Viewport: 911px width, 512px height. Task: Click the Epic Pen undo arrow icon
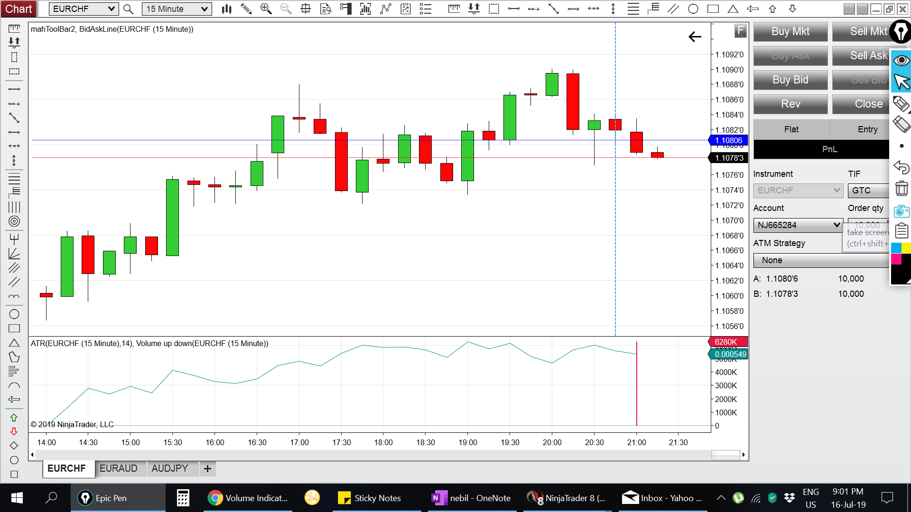tap(902, 167)
